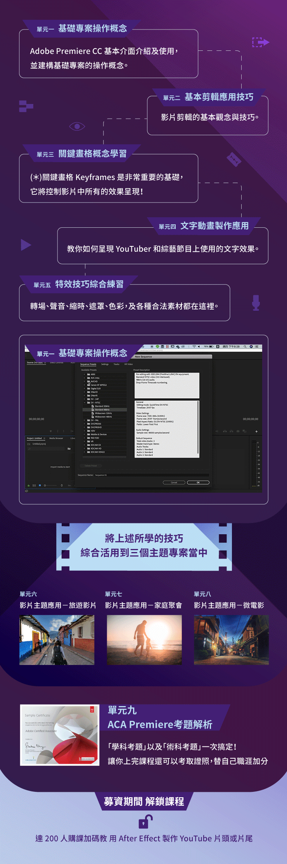
Task: Toggle the project read-only lock icon
Action: pyautogui.click(x=28, y=485)
